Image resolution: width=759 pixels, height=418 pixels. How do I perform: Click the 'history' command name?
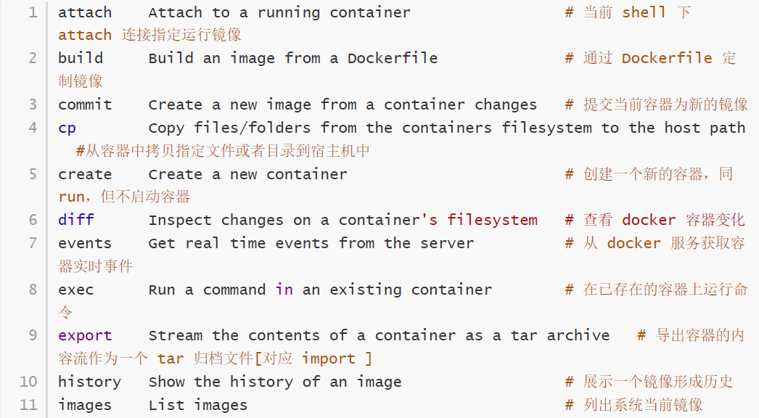point(89,382)
